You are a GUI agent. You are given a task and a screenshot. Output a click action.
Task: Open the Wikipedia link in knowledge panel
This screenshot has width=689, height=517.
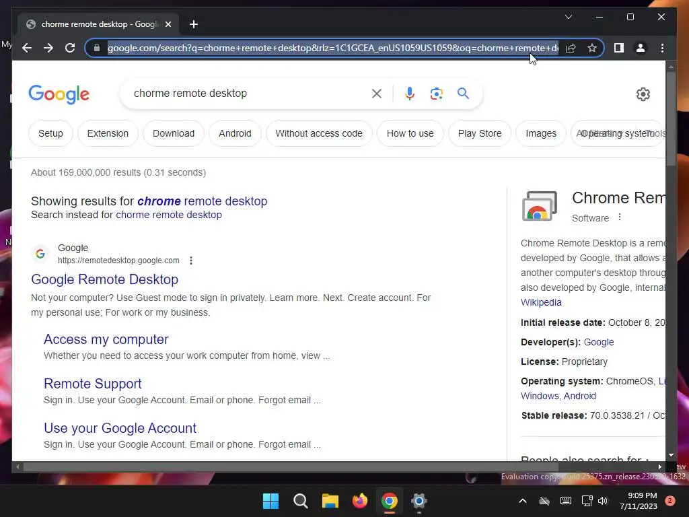coord(541,302)
